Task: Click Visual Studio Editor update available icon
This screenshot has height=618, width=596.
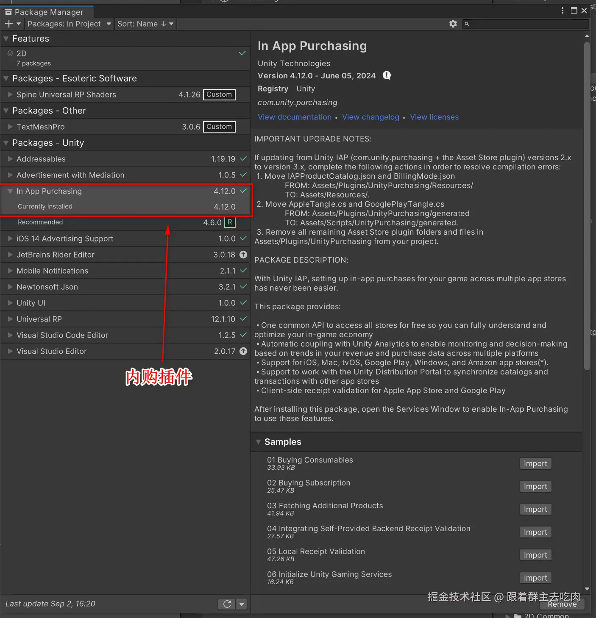Action: [243, 351]
